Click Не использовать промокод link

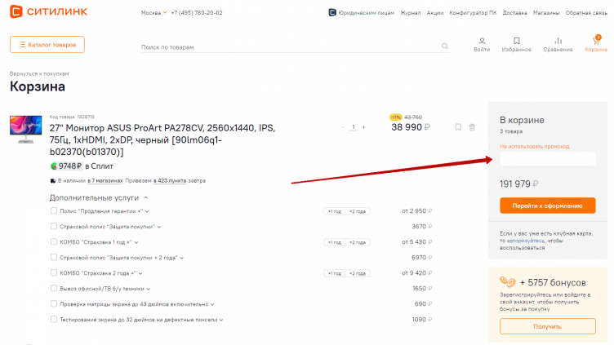click(535, 146)
